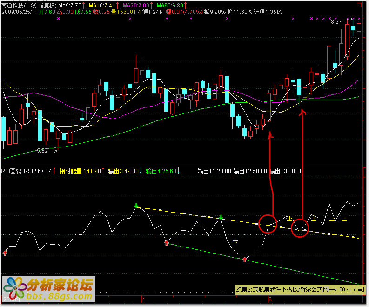Click the yellow 输出3:49.03 value

click(123, 171)
